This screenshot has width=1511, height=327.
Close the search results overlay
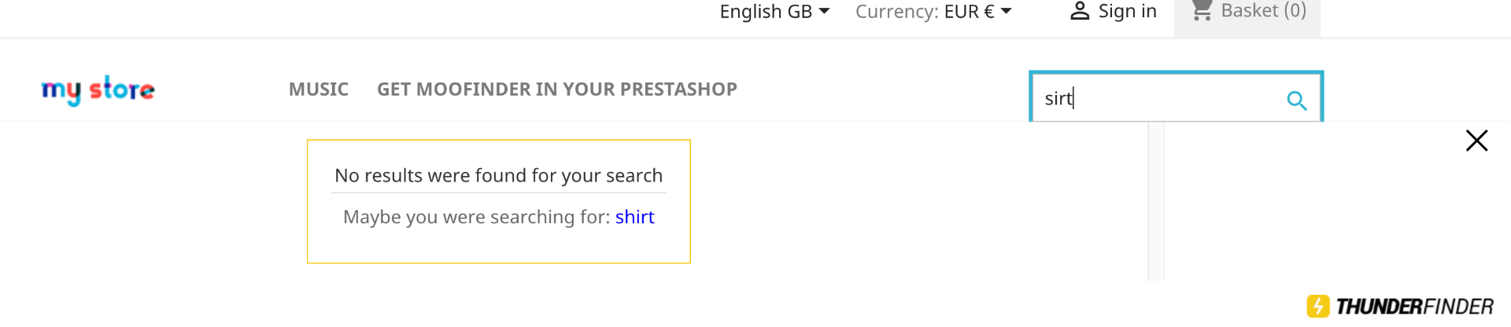click(x=1476, y=141)
